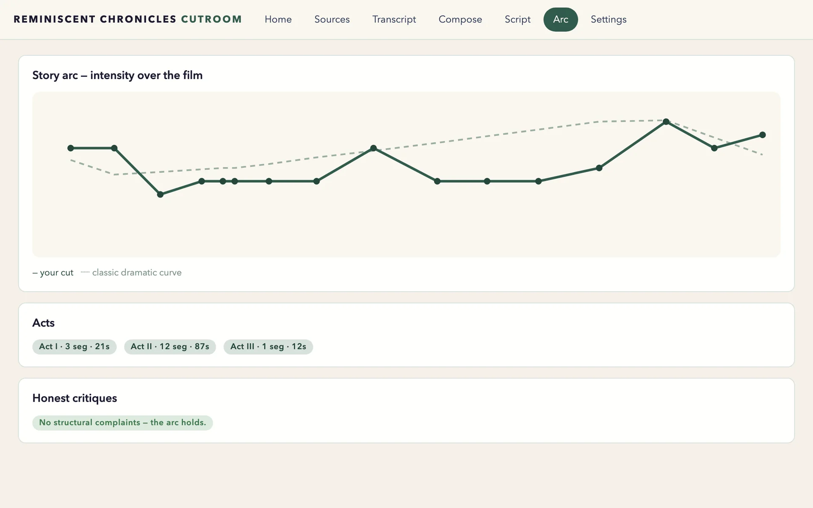Go to the Sources tab

pyautogui.click(x=332, y=19)
